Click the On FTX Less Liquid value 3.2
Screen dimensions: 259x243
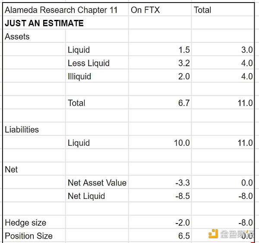coord(184,63)
